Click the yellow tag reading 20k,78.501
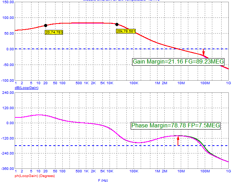The width and height of the screenshot is (237, 182). coord(126,31)
